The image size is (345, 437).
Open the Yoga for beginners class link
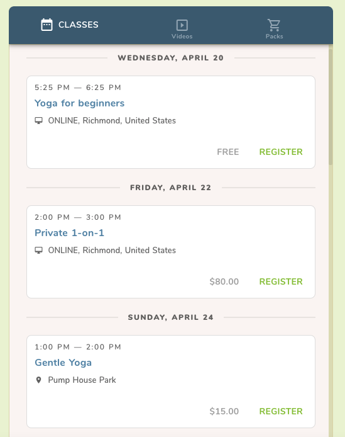[x=79, y=103]
